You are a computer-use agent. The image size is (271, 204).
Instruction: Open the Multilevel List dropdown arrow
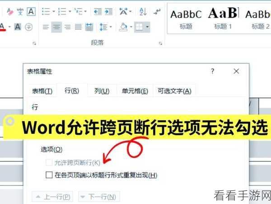click(x=85, y=12)
